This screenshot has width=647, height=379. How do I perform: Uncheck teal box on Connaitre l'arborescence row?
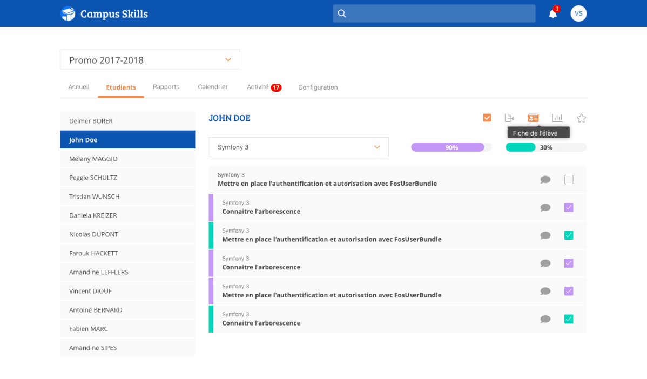569,319
